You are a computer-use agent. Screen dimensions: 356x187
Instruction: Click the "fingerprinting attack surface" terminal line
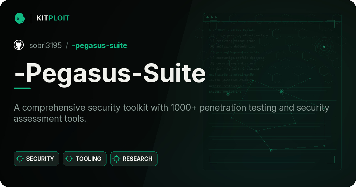[x=238, y=35]
